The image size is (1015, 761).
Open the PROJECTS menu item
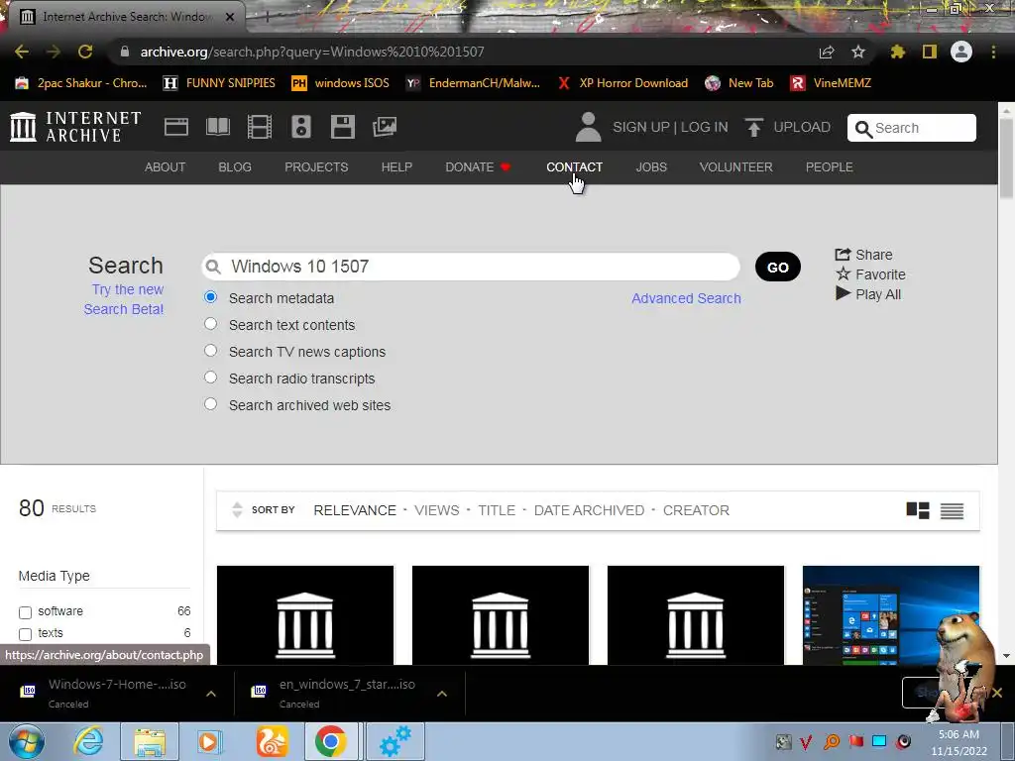pyautogui.click(x=316, y=166)
